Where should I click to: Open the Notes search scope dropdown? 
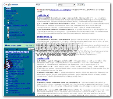[75, 5]
